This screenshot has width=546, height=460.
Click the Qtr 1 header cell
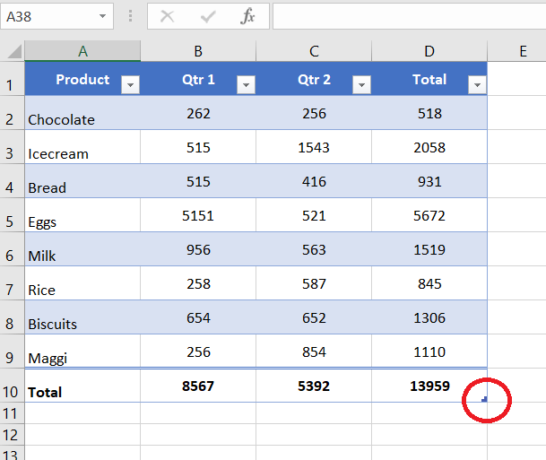tap(198, 80)
